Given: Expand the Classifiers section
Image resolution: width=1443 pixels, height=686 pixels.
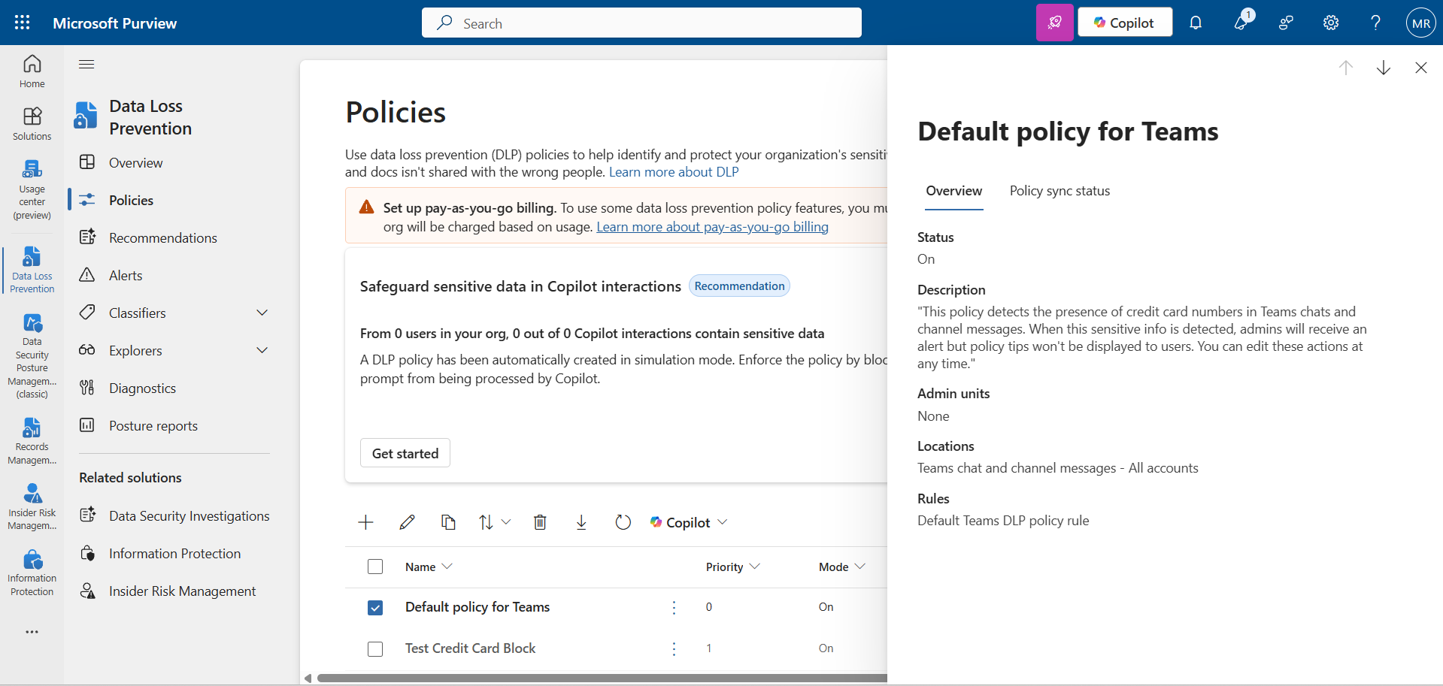Looking at the screenshot, I should pos(262,312).
